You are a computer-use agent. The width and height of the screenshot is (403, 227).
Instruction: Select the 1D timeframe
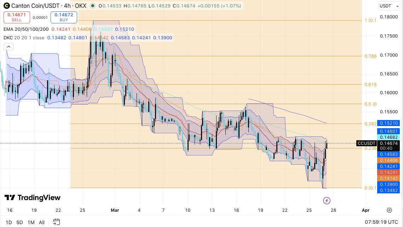pyautogui.click(x=9, y=222)
